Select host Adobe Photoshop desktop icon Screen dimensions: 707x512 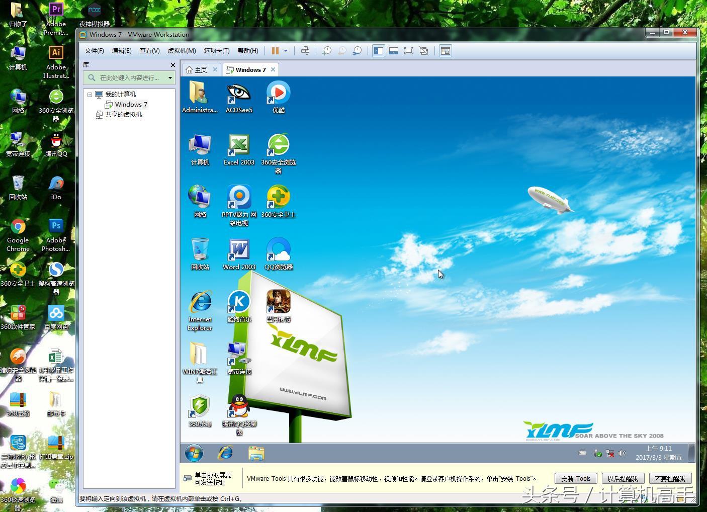pyautogui.click(x=56, y=235)
